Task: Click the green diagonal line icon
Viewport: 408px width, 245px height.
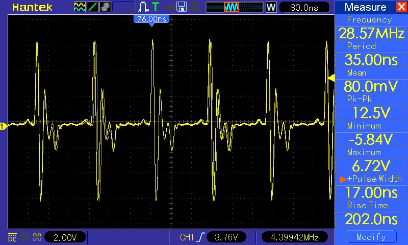Action: (x=92, y=7)
